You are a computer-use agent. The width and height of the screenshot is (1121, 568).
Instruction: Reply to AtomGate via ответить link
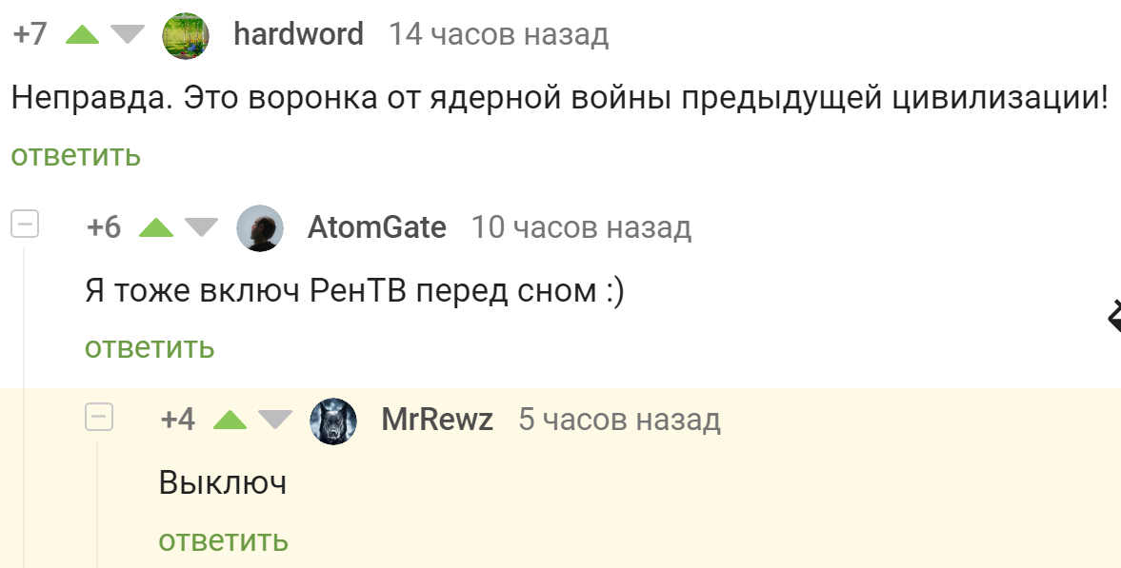[x=150, y=347]
